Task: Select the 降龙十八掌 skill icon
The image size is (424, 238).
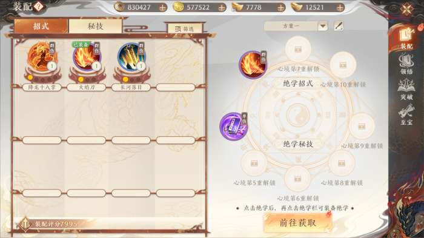Action: pos(42,58)
